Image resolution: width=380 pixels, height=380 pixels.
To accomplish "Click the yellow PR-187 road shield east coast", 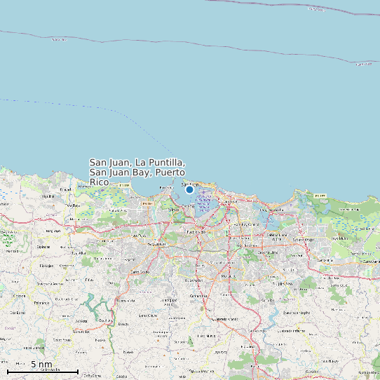I will tap(320, 196).
